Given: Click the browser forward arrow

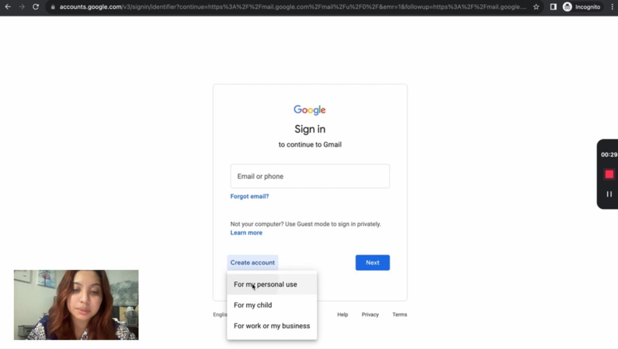Looking at the screenshot, I should coord(21,7).
